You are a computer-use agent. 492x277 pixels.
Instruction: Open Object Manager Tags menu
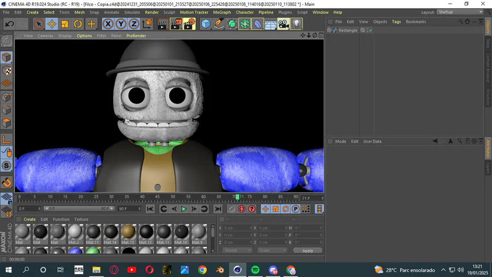click(x=396, y=22)
